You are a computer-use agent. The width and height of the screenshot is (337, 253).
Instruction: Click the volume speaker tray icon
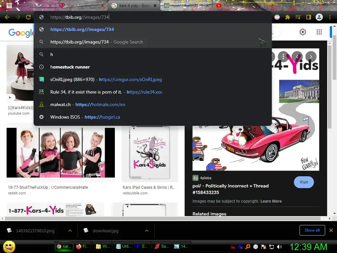pyautogui.click(x=279, y=247)
